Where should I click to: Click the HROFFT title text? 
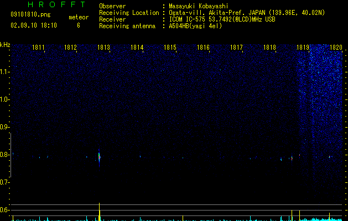click(56, 4)
